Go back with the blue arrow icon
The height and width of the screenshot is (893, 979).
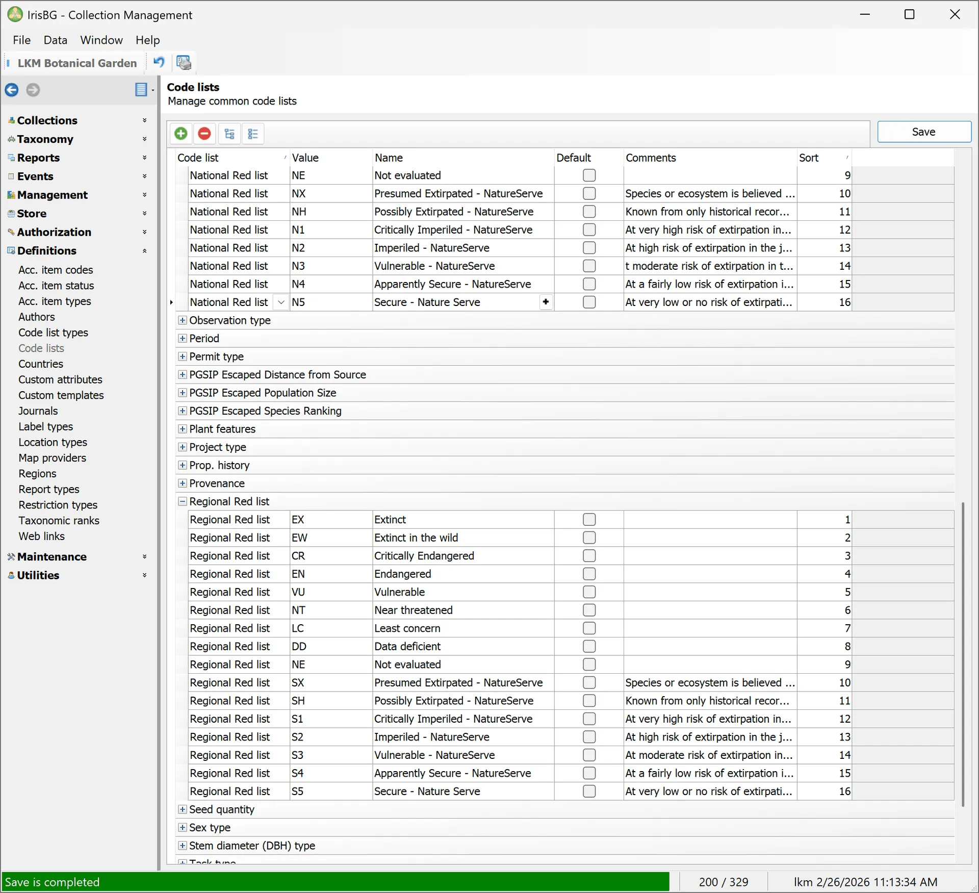(x=12, y=90)
